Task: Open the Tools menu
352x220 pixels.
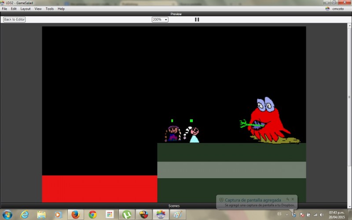Action: 50,9
